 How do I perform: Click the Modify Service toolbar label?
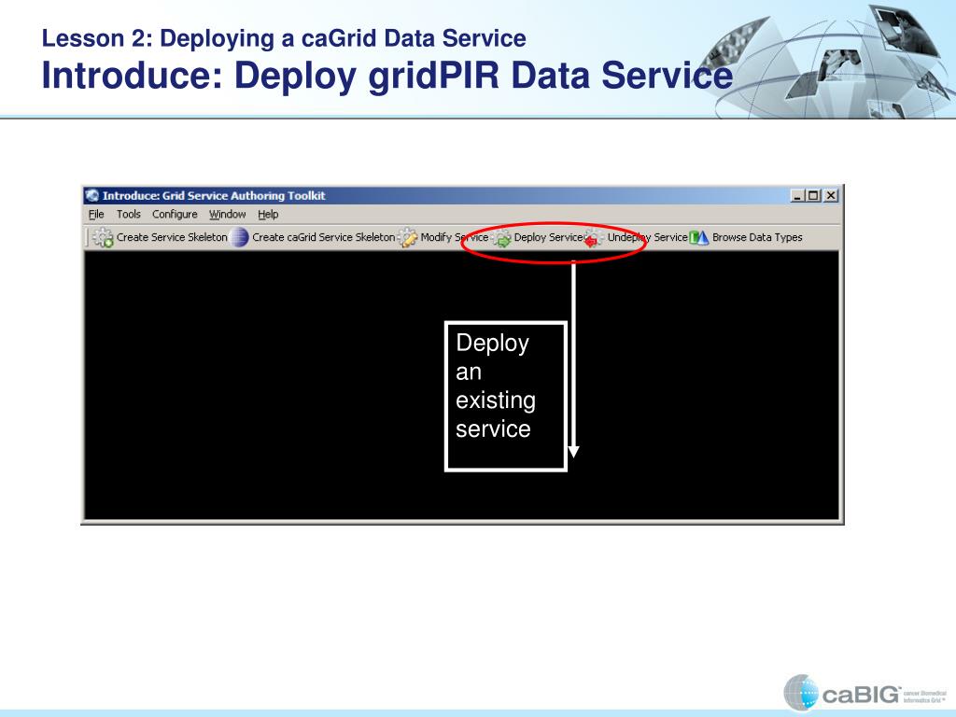coord(455,237)
